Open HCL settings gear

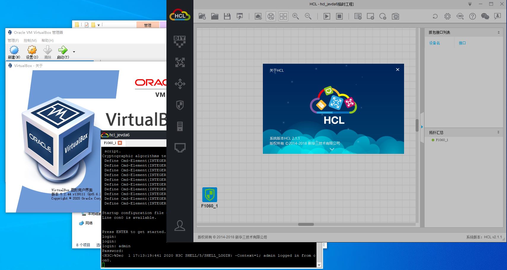(447, 16)
